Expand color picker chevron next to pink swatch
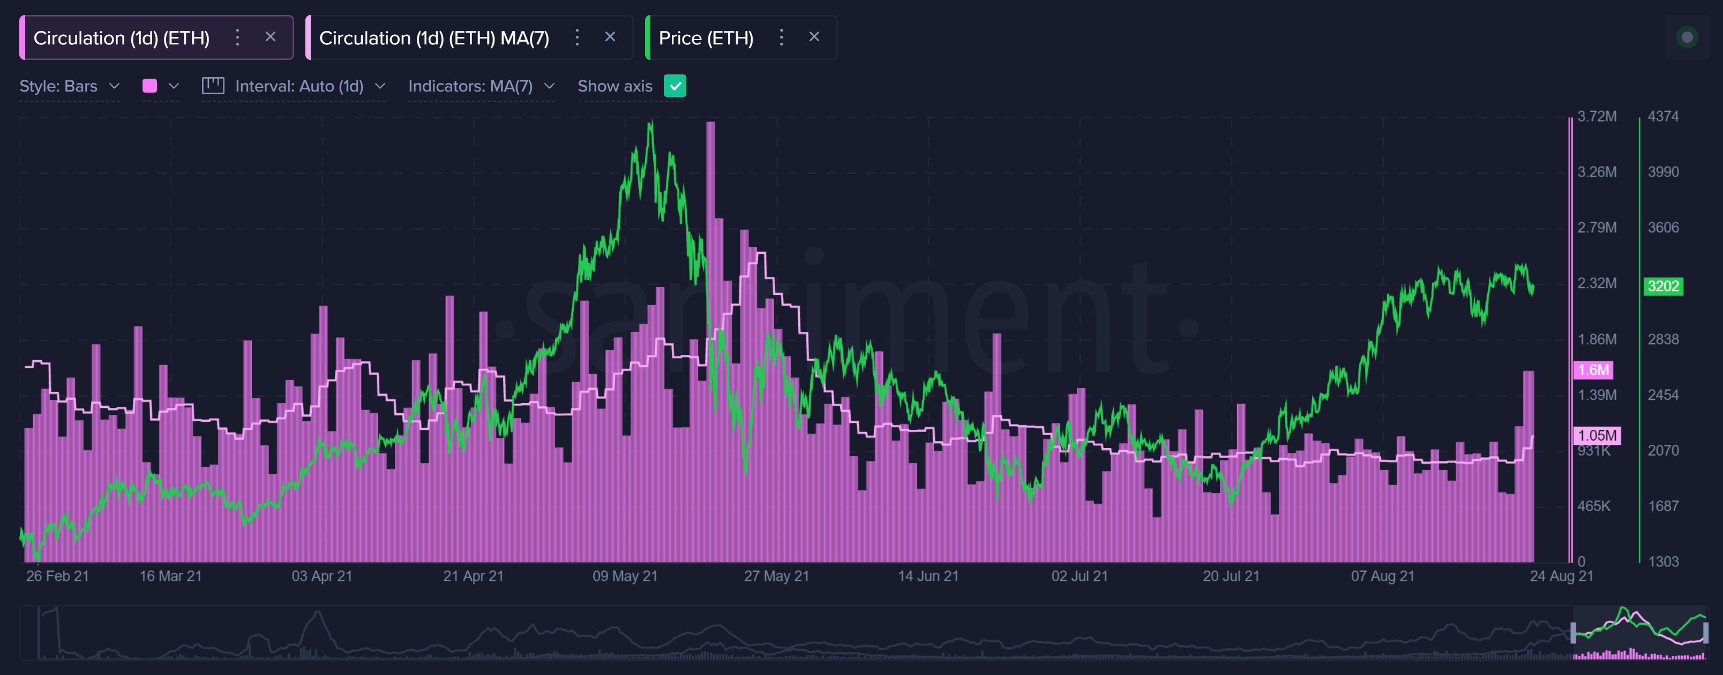 coord(174,86)
